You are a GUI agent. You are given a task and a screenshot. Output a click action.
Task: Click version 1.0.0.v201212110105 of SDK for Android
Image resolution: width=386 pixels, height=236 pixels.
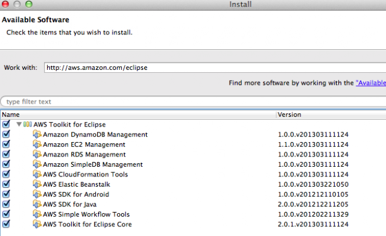313,194
